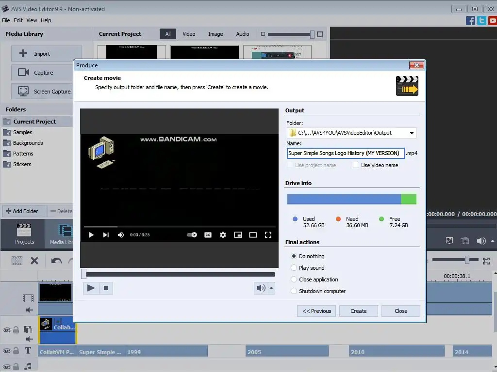Click the << Previous button
497x372 pixels.
coord(316,311)
